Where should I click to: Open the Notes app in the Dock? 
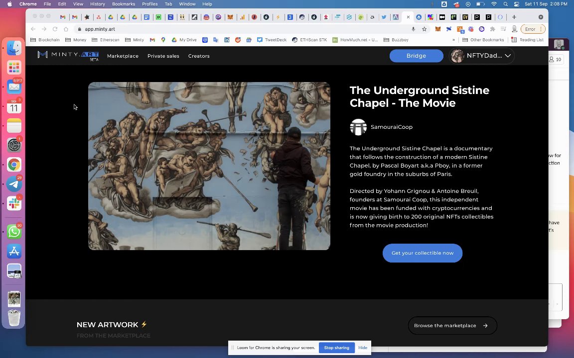pyautogui.click(x=14, y=126)
